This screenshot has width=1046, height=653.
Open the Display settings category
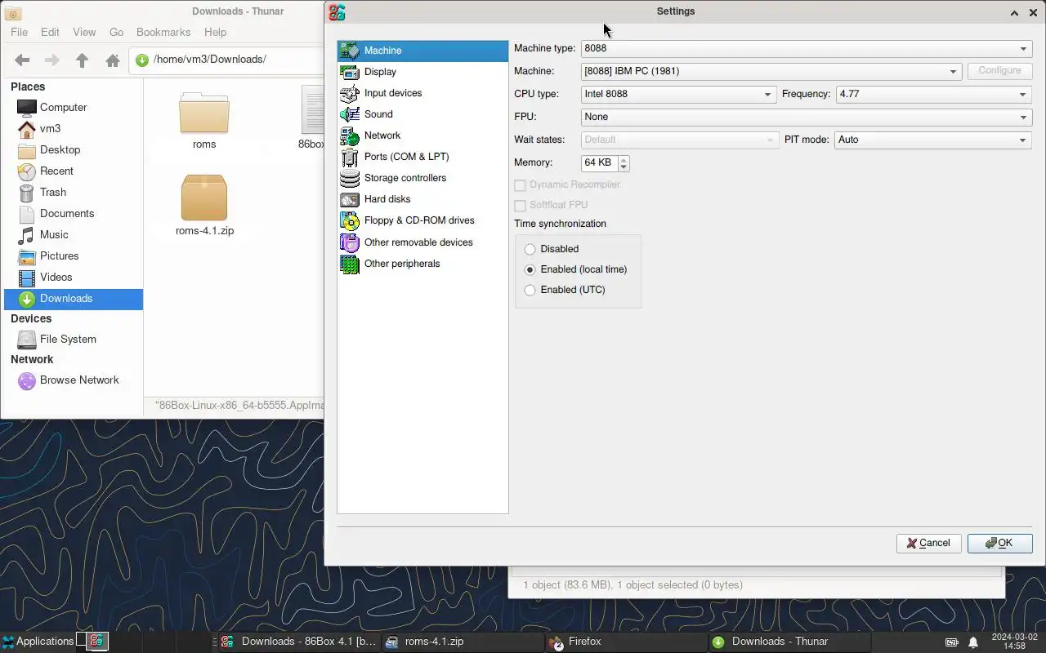coord(422,72)
